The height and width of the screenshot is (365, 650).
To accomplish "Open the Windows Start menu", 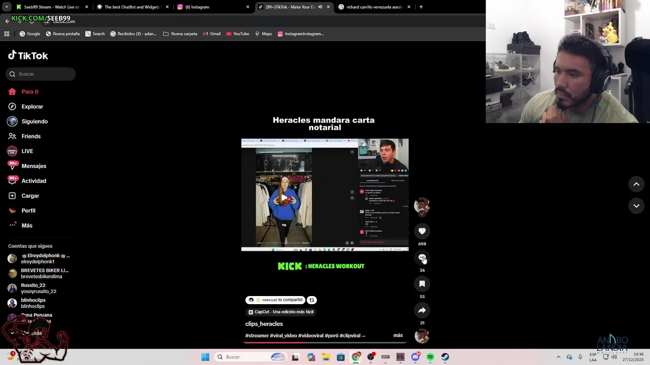I will [x=205, y=357].
